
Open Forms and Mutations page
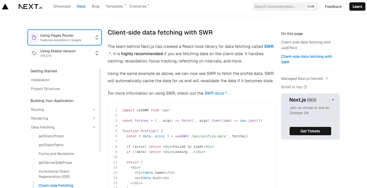[x=56, y=154]
